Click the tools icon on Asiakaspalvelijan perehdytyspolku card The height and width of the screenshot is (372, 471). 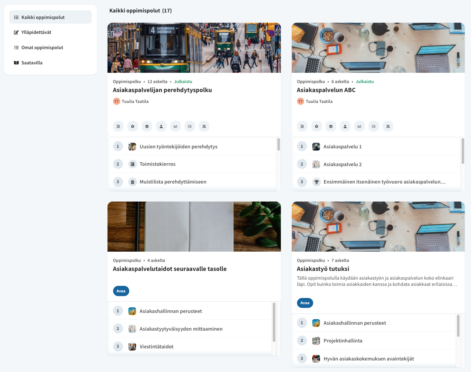coord(204,127)
